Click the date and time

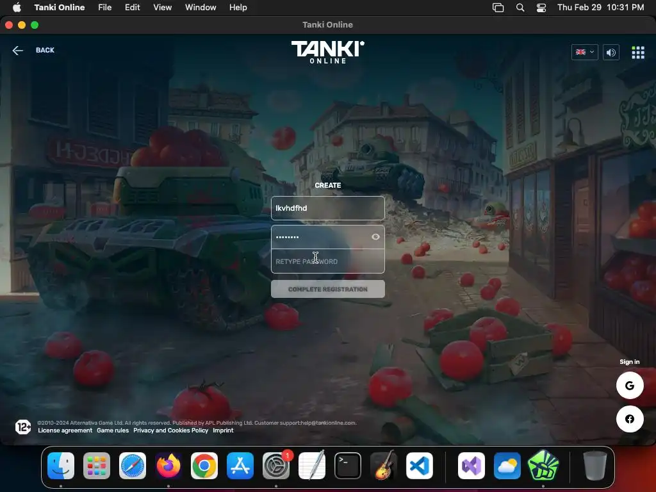pyautogui.click(x=600, y=7)
